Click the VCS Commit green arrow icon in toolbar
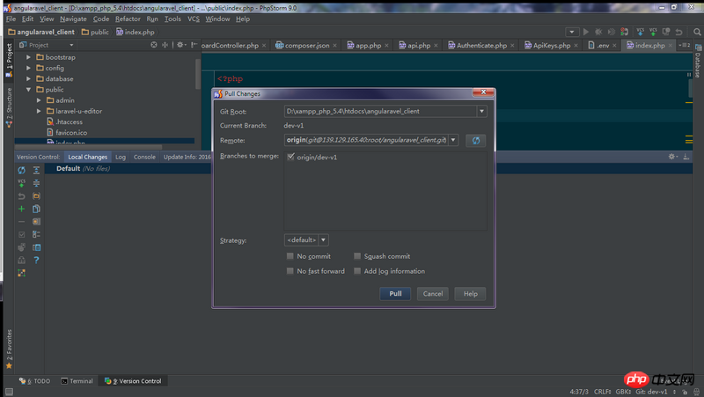The image size is (704, 397). [x=653, y=32]
